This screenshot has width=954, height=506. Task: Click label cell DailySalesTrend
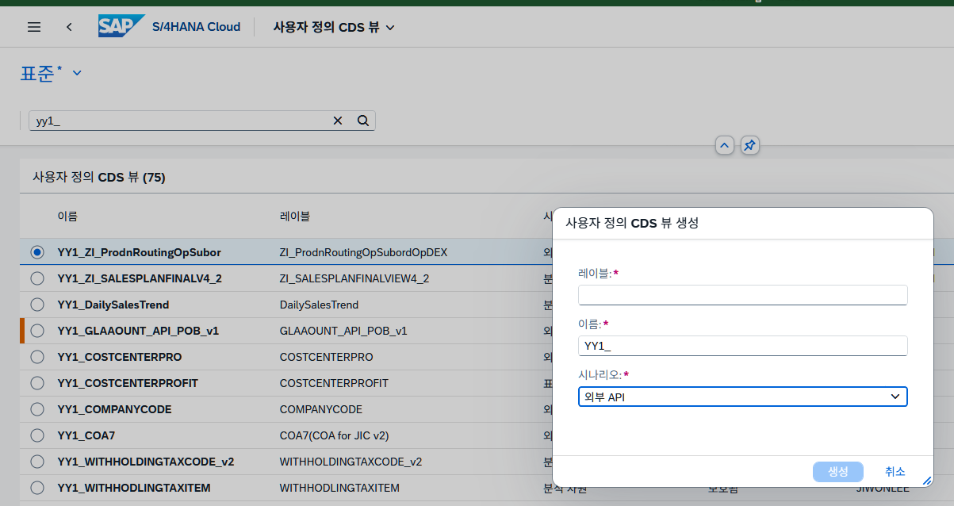tap(320, 305)
